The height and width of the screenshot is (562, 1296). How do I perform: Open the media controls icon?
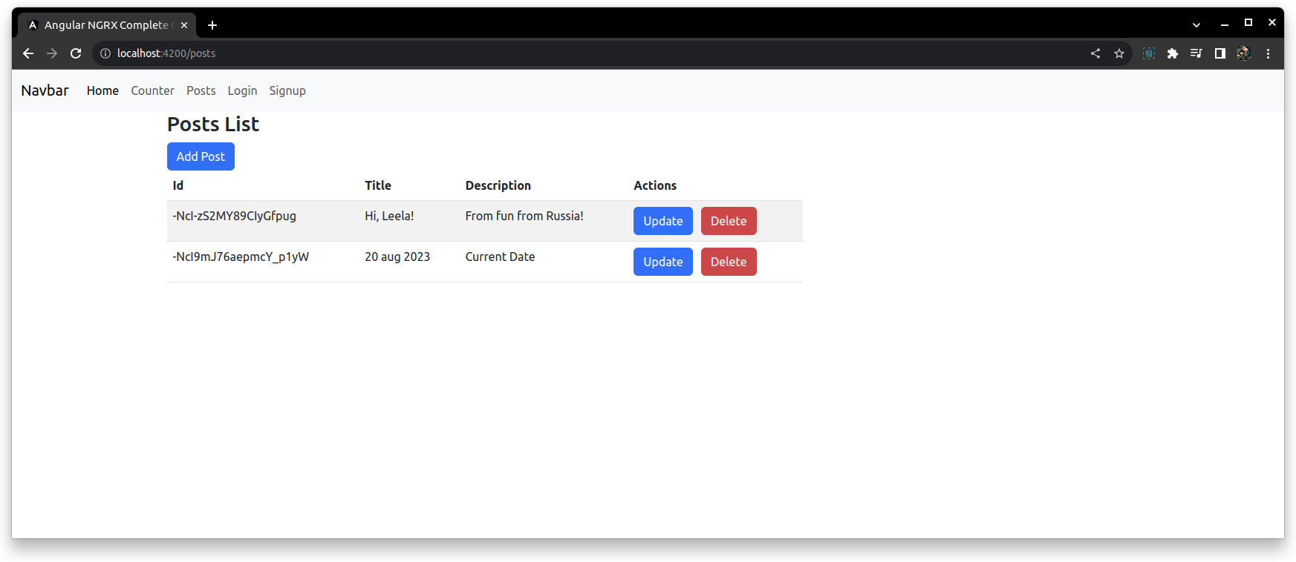[1196, 53]
